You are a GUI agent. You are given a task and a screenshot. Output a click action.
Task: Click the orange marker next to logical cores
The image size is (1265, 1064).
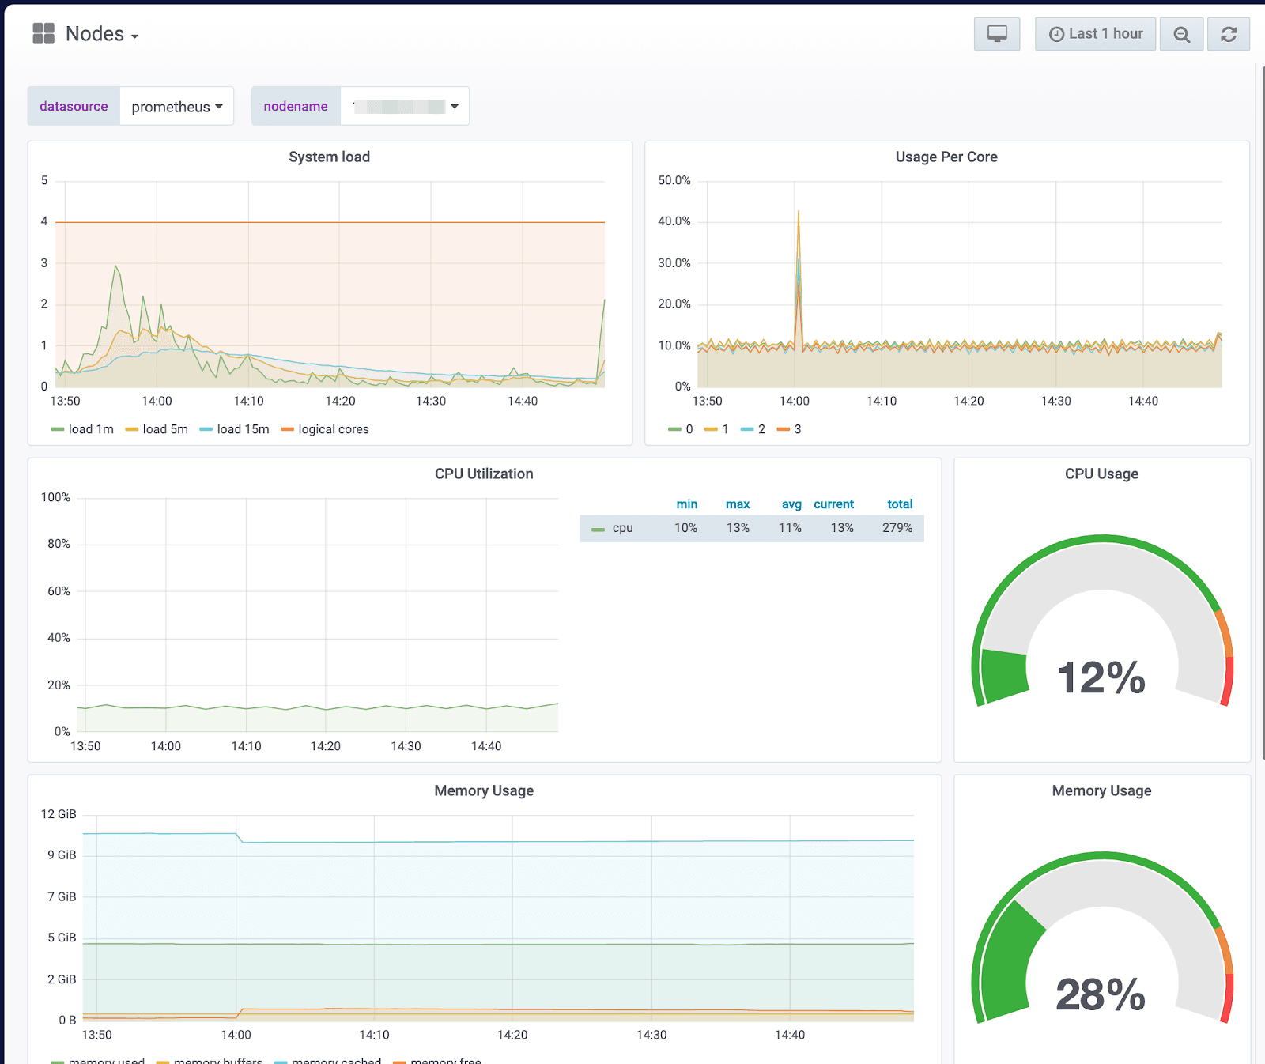click(285, 429)
